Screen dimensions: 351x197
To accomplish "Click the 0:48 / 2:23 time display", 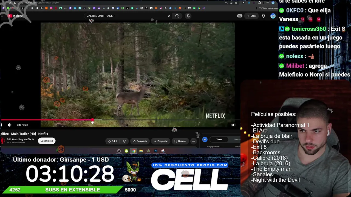I will pos(22,125).
